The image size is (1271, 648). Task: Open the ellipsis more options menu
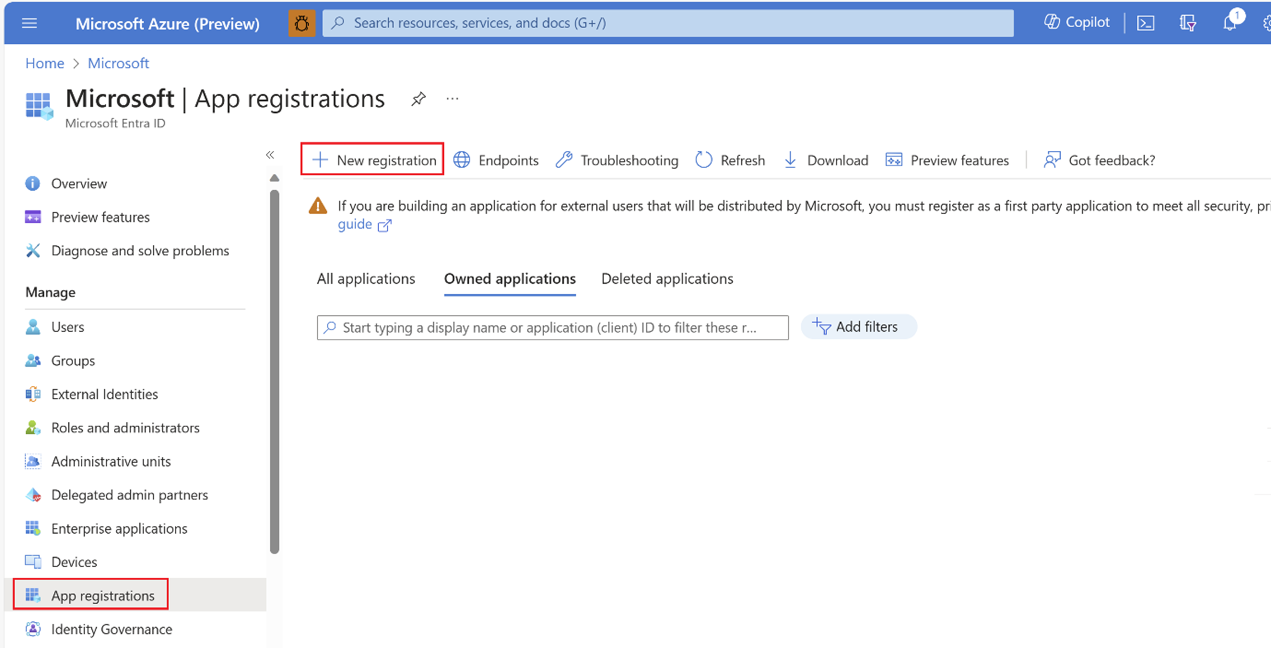click(452, 99)
